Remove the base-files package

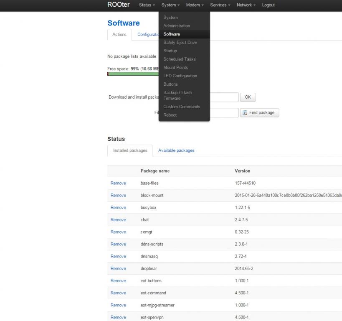pyautogui.click(x=118, y=183)
